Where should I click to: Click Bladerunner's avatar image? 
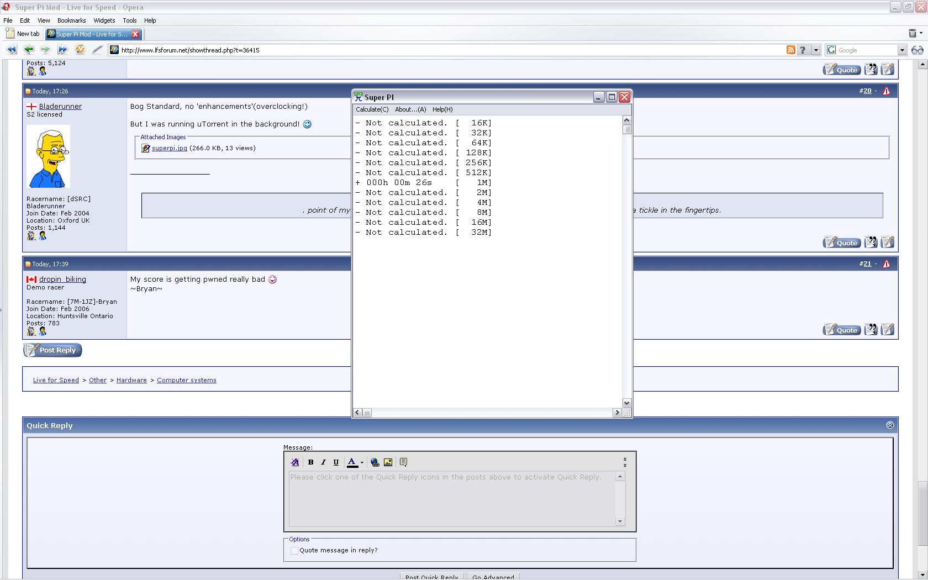pos(49,156)
